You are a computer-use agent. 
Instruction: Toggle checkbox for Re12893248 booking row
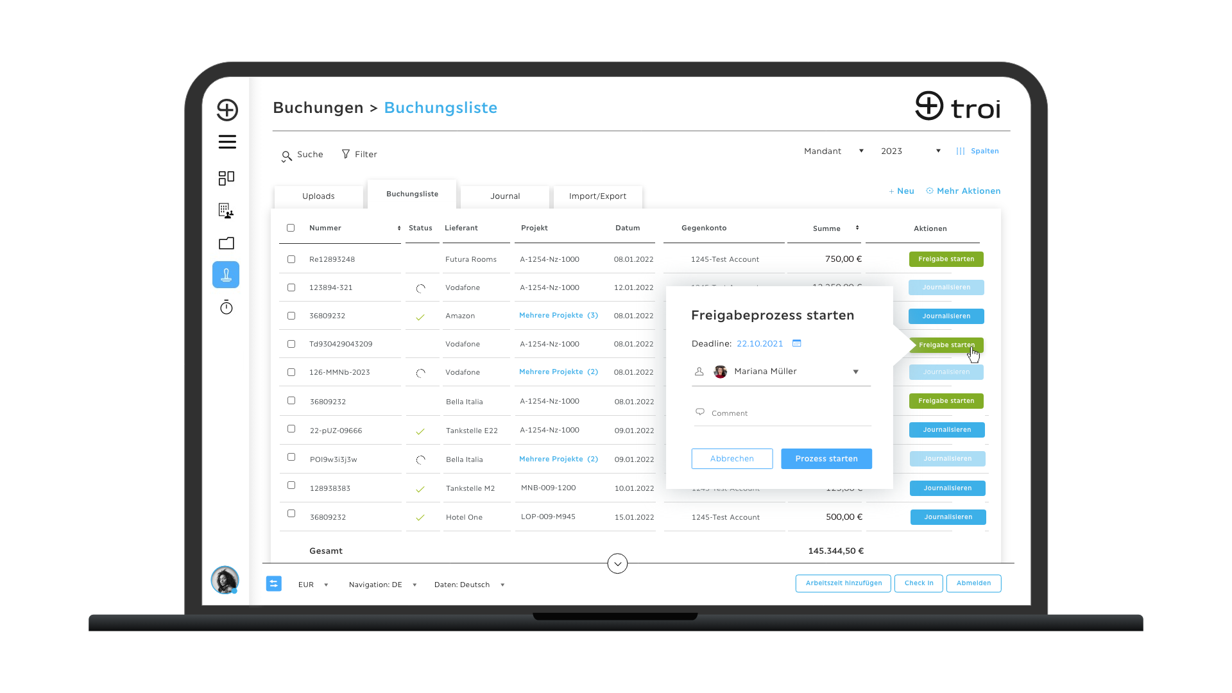291,258
